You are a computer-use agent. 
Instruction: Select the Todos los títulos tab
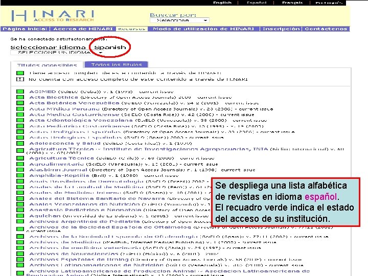click(x=117, y=64)
